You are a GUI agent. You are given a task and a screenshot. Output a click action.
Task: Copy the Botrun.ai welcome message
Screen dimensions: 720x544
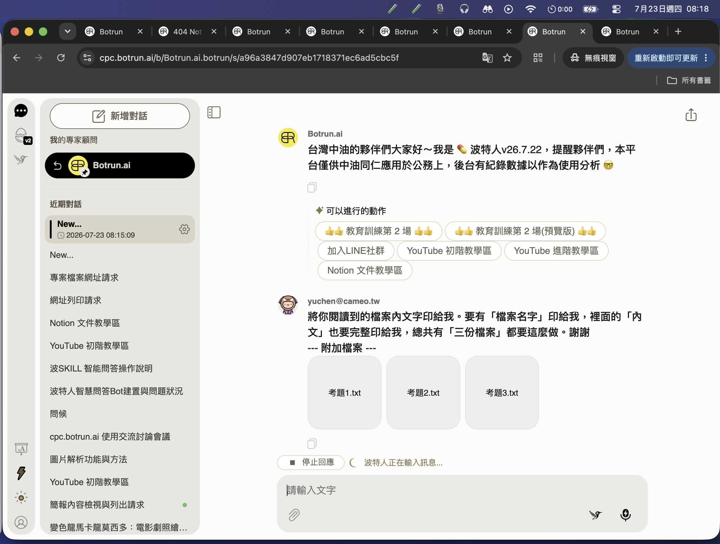pyautogui.click(x=312, y=187)
